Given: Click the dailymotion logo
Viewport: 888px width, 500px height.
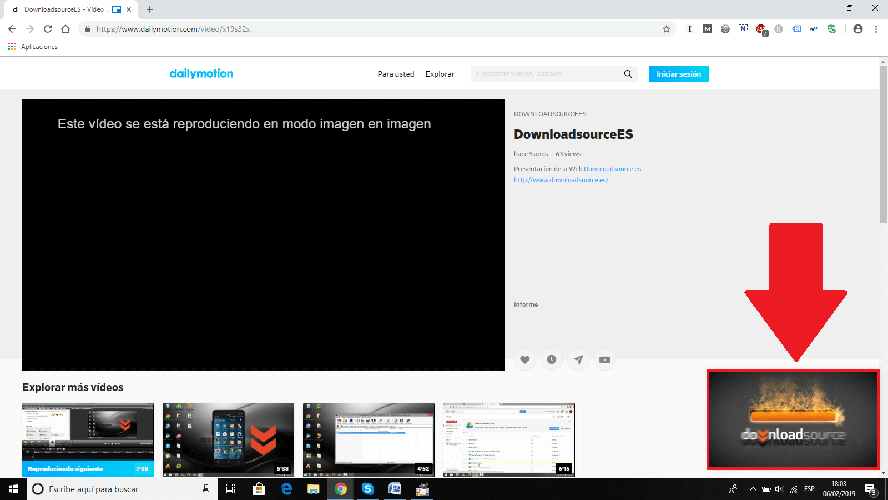Looking at the screenshot, I should (x=201, y=73).
